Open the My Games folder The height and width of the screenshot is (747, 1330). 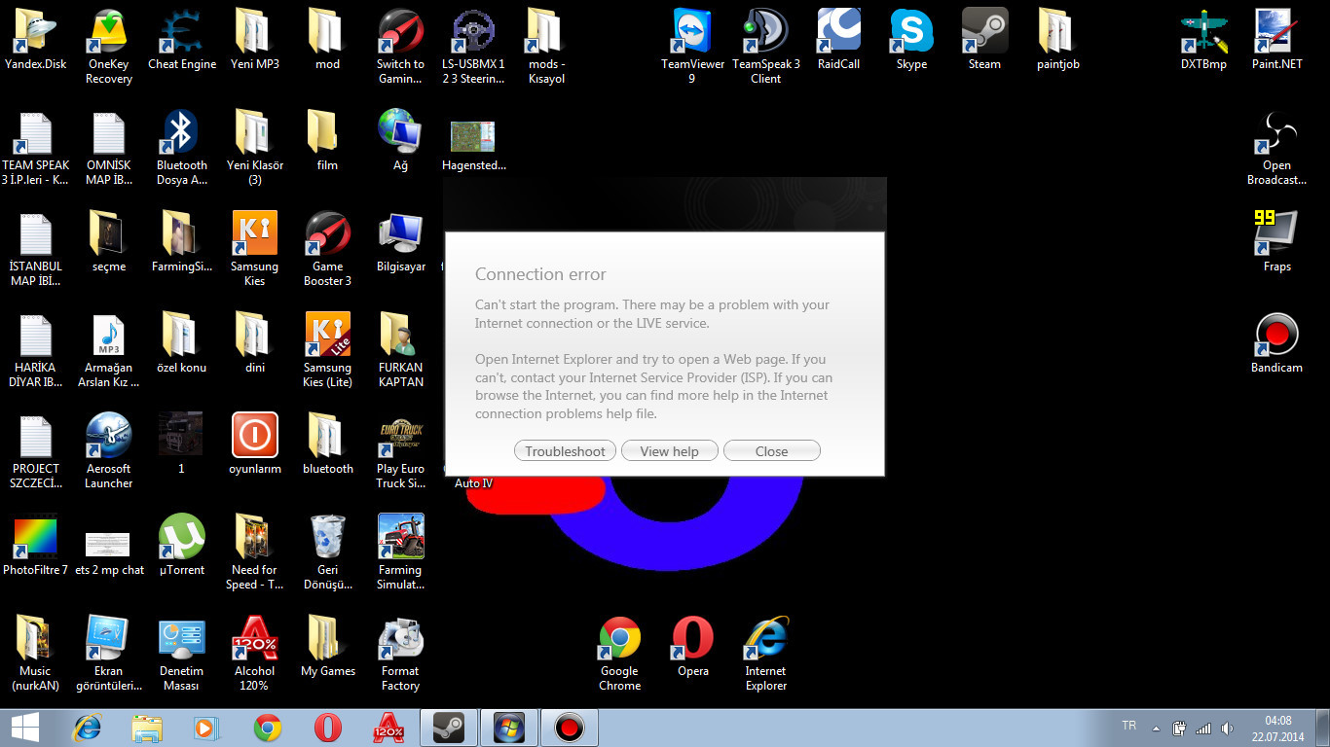(x=327, y=648)
